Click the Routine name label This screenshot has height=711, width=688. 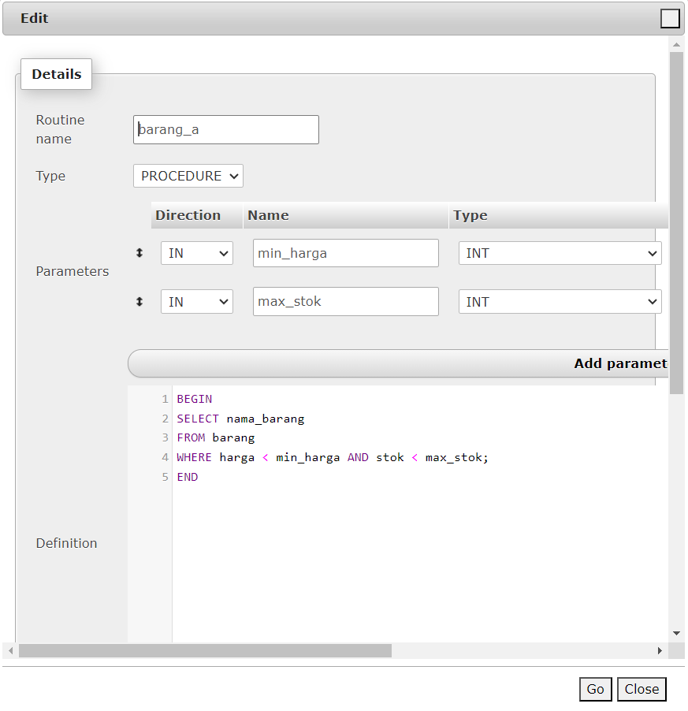pyautogui.click(x=60, y=129)
